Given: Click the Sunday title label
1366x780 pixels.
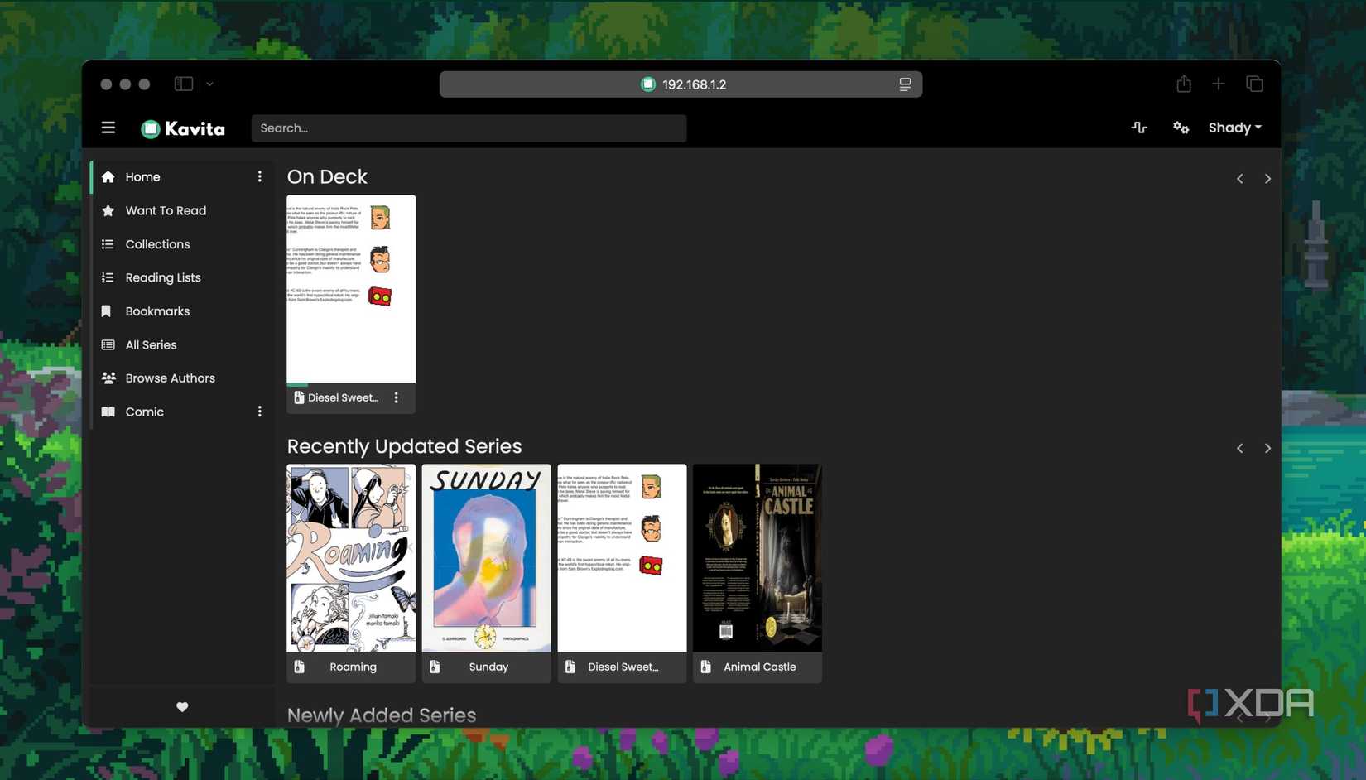Looking at the screenshot, I should pyautogui.click(x=488, y=667).
